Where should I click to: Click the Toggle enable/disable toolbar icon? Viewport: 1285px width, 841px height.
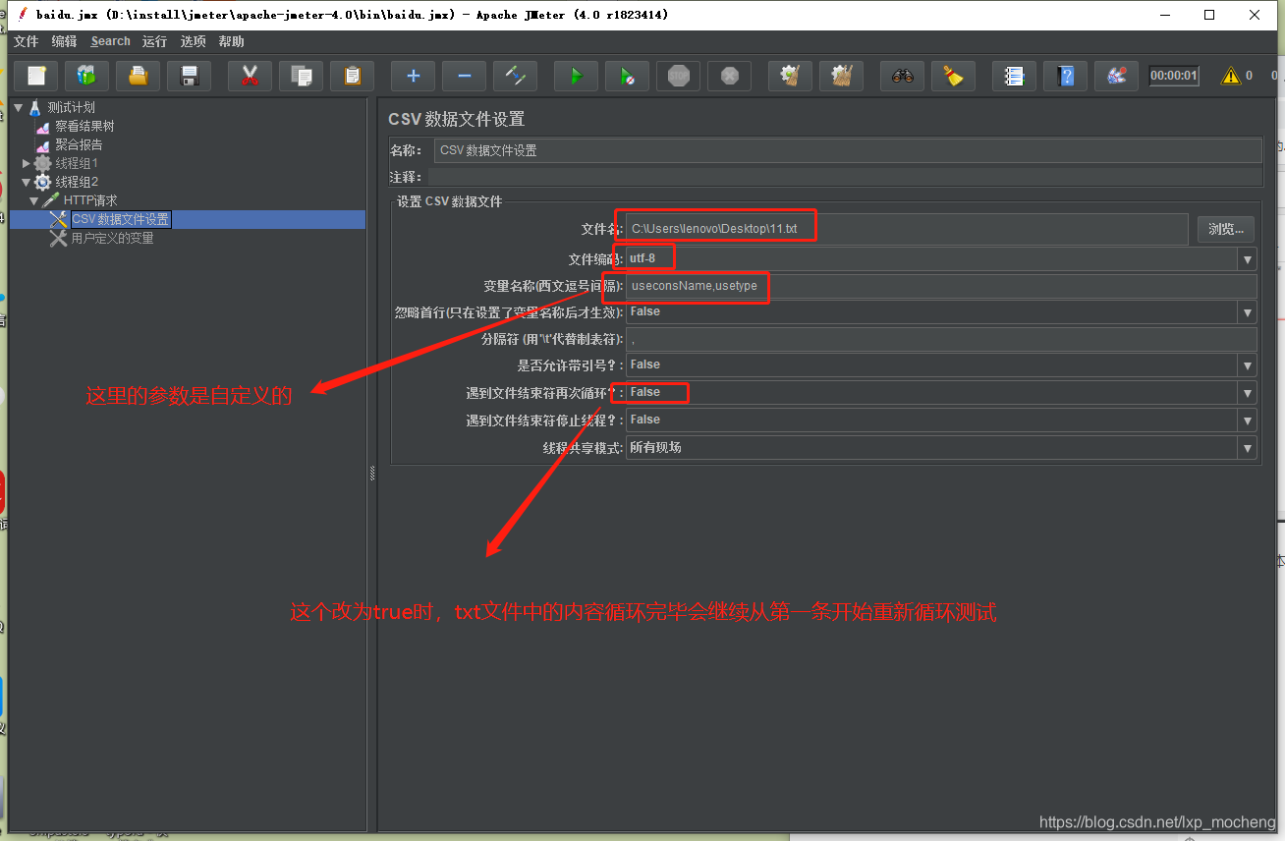coord(515,76)
